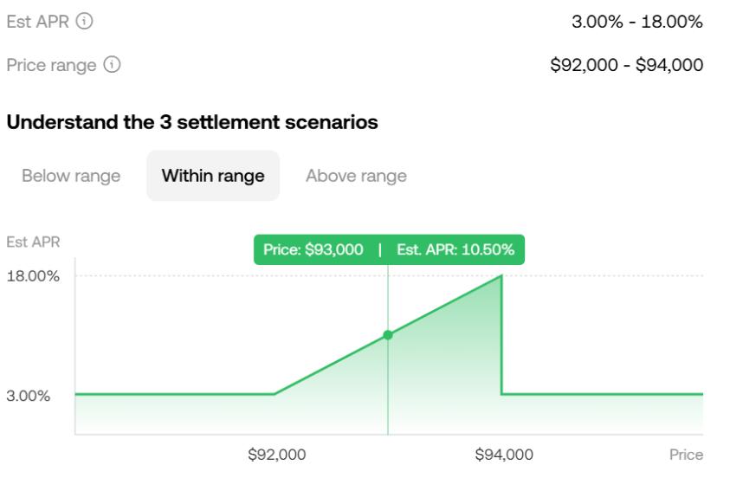
Task: Click the 3.00% - 18.00% APR value
Action: click(637, 22)
